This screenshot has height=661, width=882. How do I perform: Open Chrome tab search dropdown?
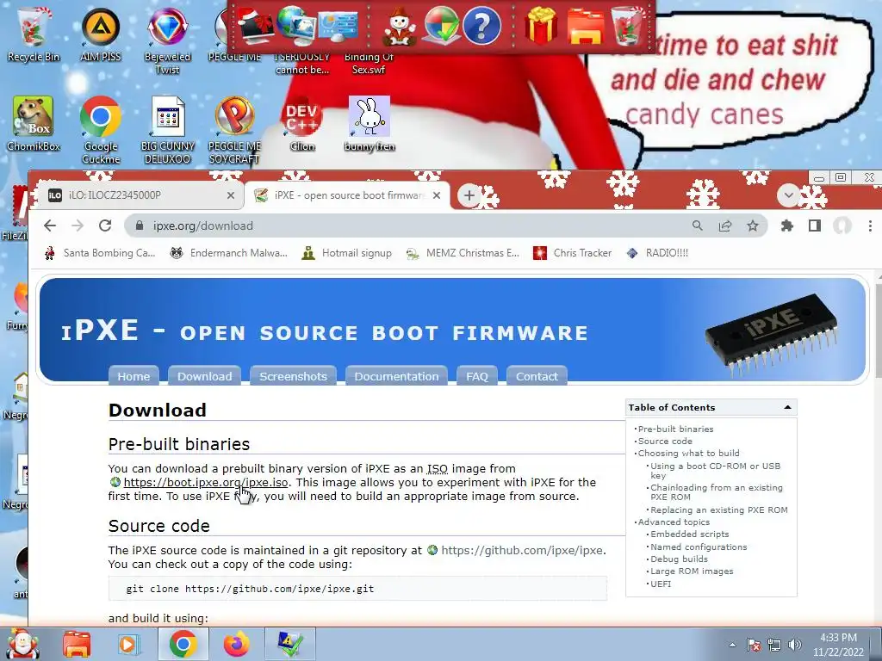coord(789,195)
